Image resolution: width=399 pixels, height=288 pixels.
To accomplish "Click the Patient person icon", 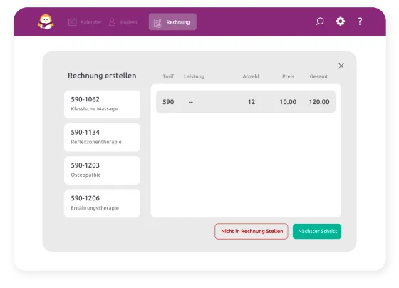I will pos(112,22).
